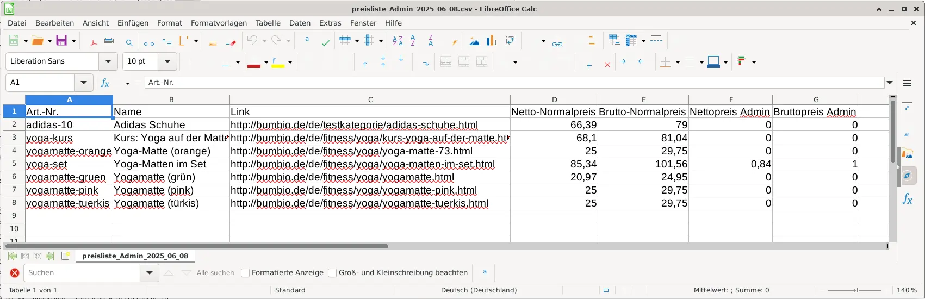Expand the font size dropdown
925x299 pixels.
pos(167,61)
